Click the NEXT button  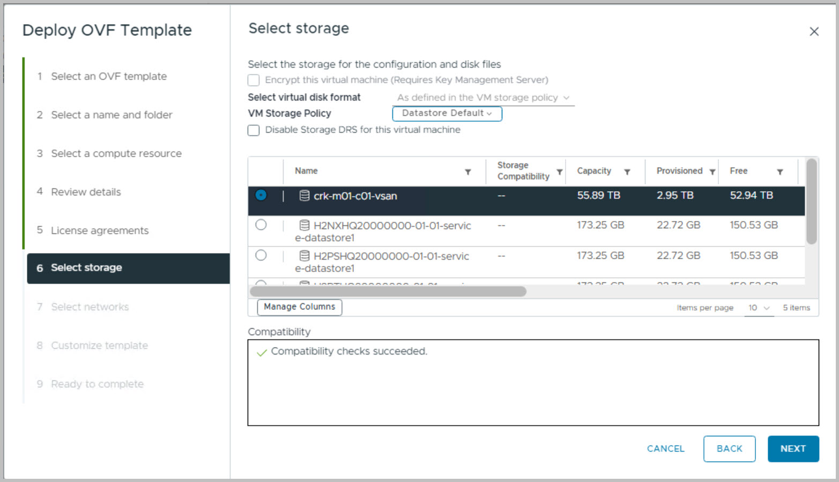pos(792,449)
